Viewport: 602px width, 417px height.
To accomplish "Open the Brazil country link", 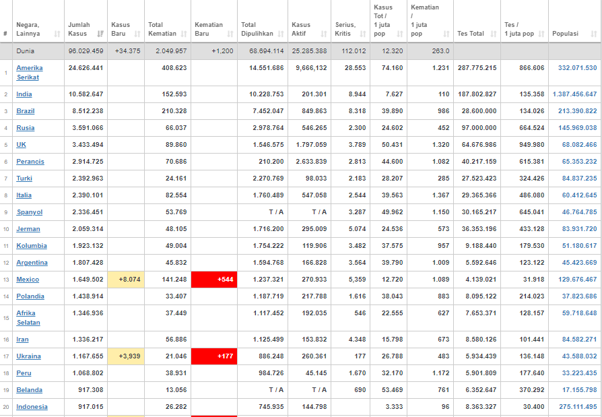I will 26,111.
